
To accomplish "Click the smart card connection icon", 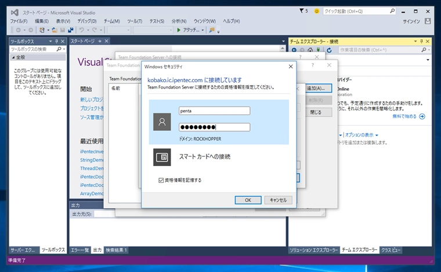I will tap(162, 157).
